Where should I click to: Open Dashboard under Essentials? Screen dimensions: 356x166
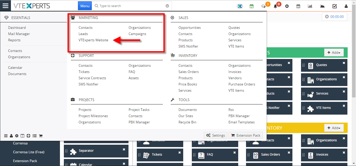tap(17, 28)
